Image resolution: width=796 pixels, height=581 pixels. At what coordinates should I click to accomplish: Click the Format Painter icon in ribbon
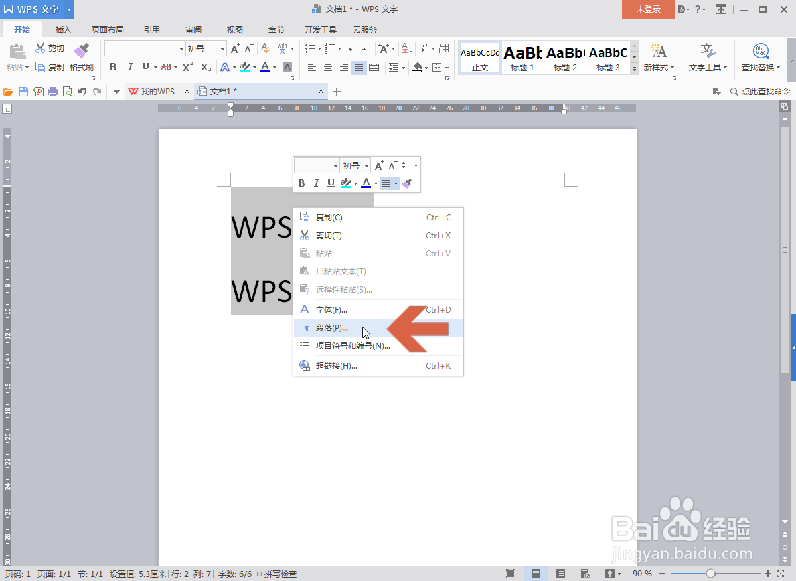point(81,51)
